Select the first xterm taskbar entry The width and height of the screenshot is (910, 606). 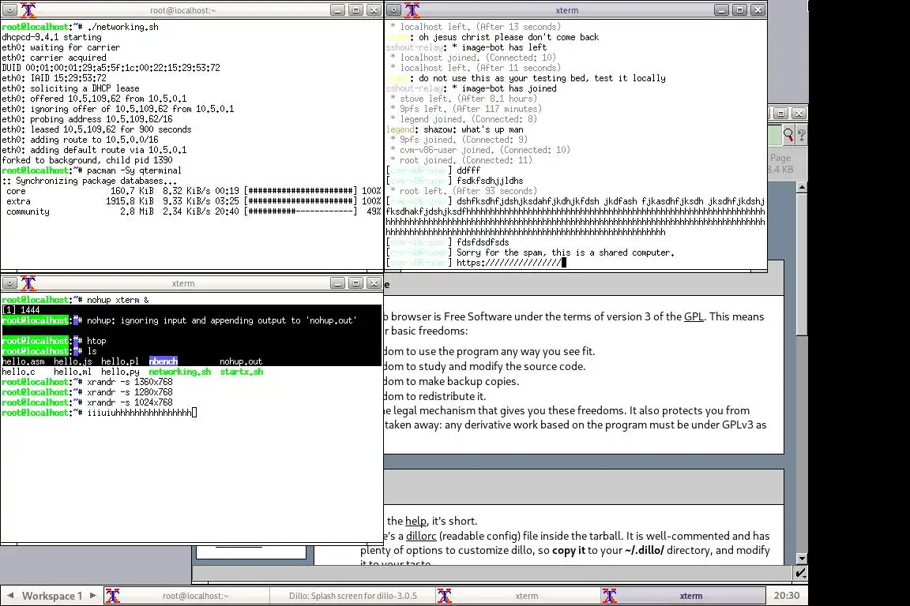pyautogui.click(x=517, y=596)
